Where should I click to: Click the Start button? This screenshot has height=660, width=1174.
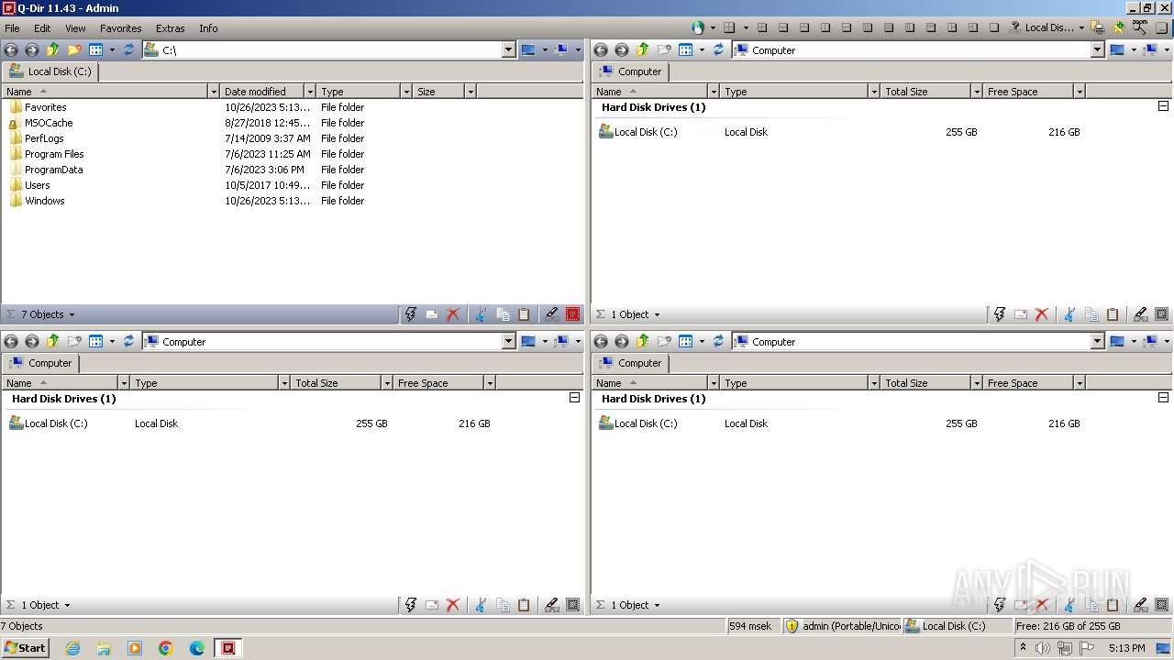[x=25, y=648]
